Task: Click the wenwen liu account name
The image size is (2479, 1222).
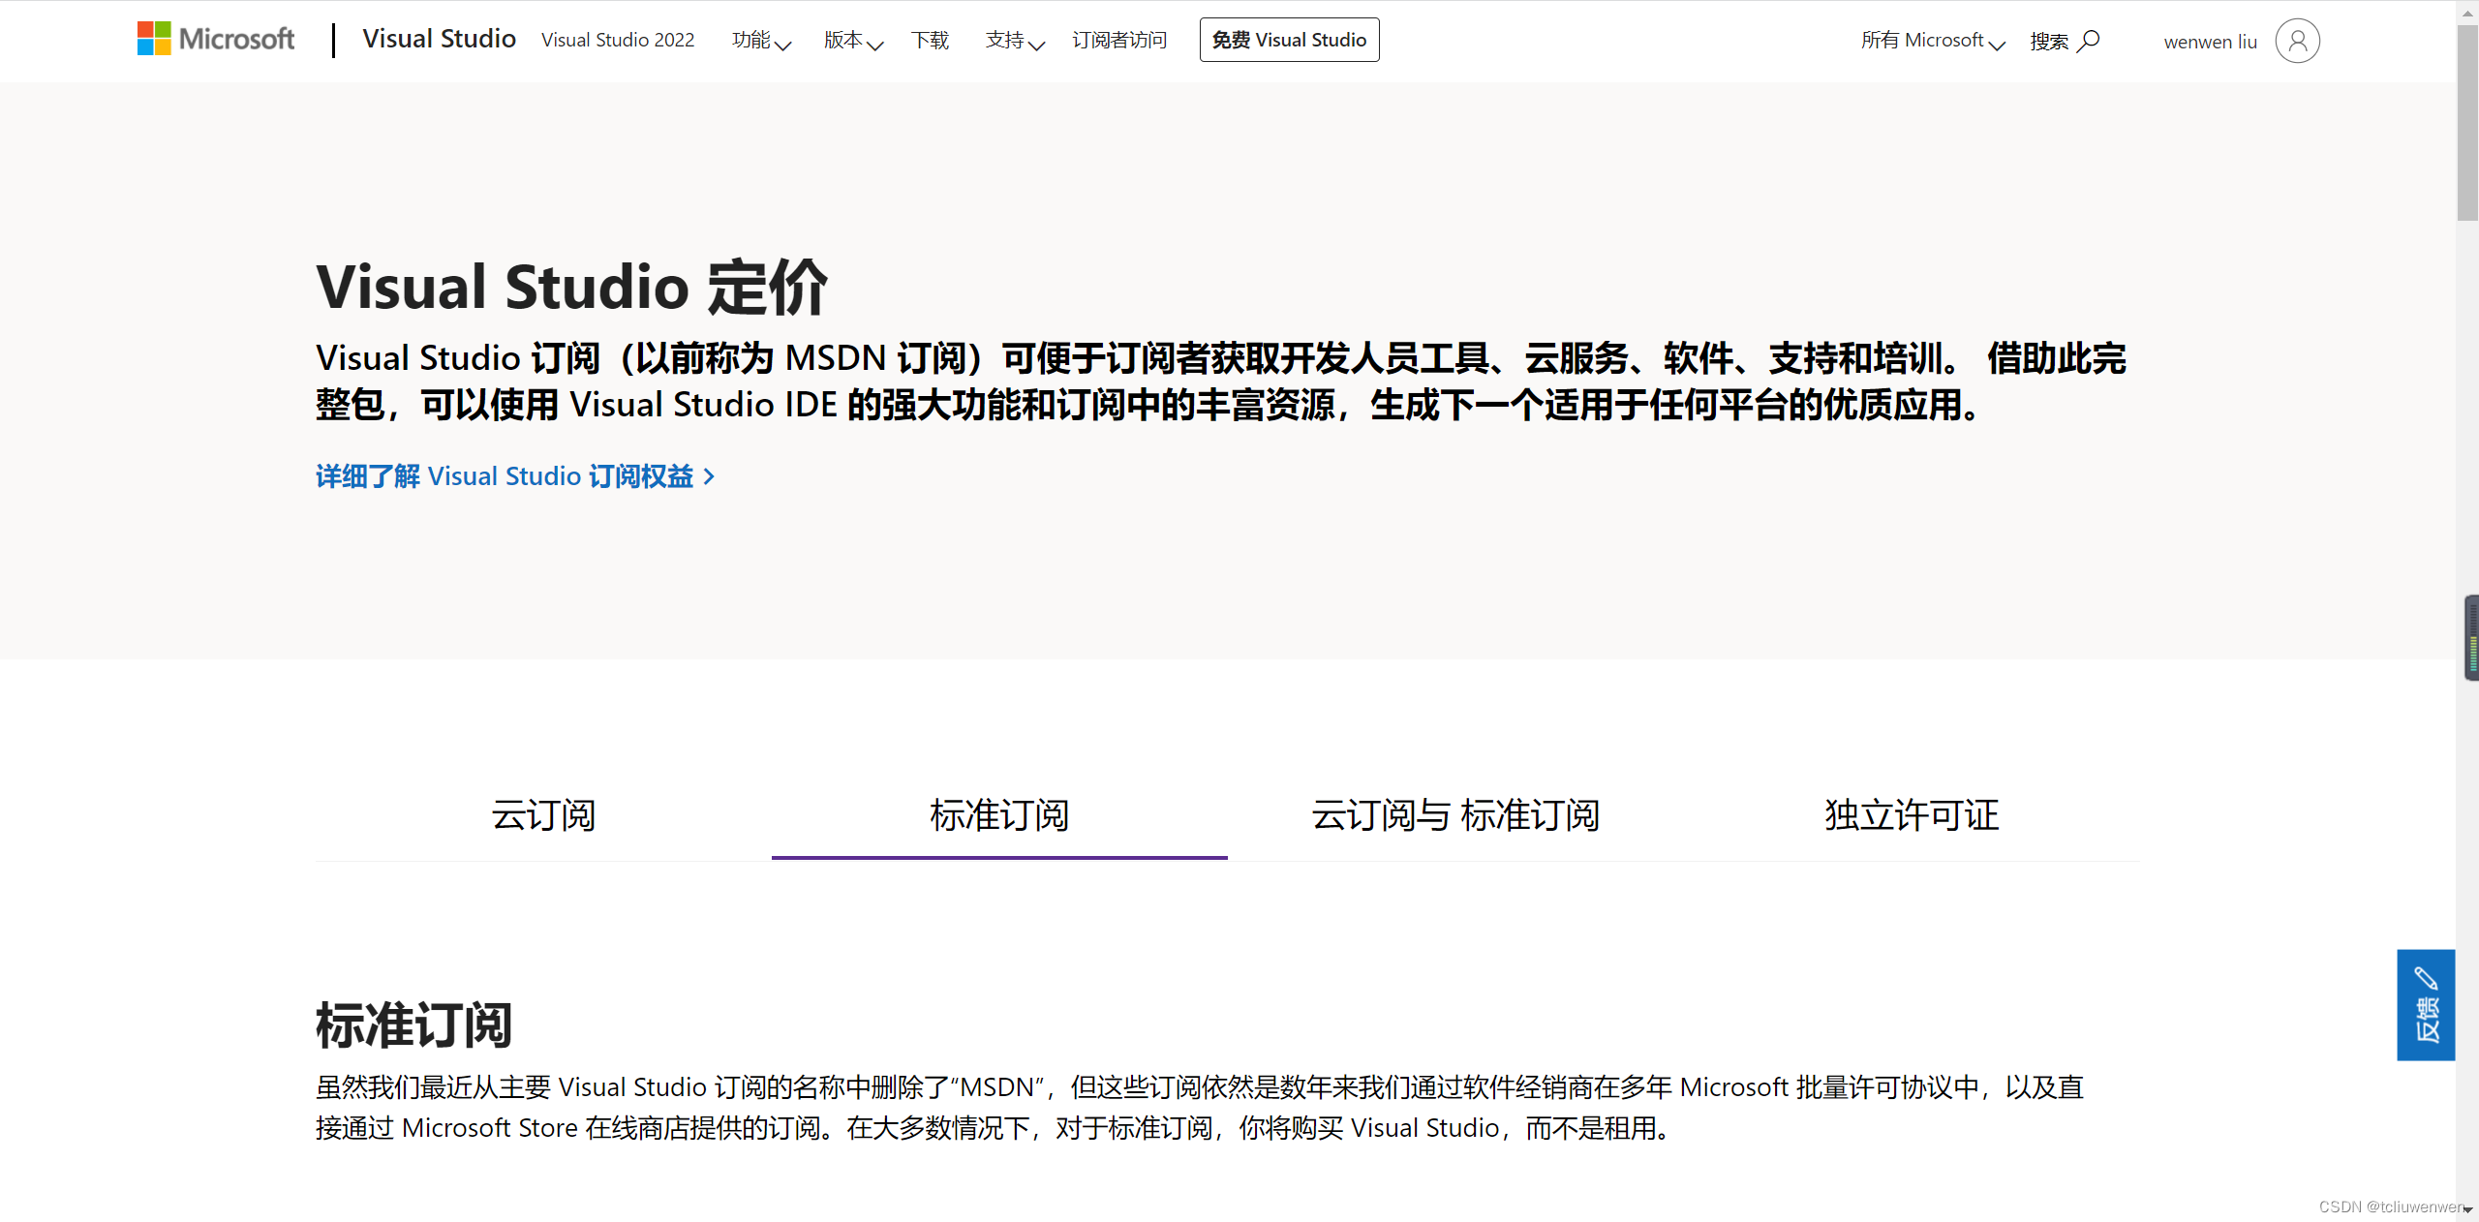Action: (2210, 42)
